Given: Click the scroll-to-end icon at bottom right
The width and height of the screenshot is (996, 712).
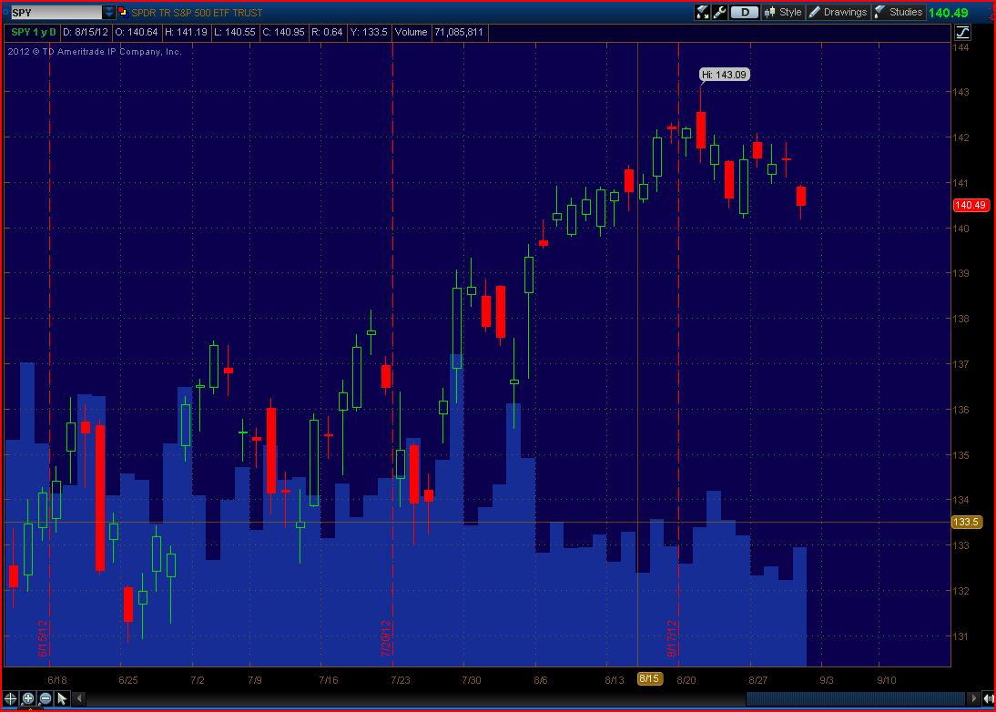Looking at the screenshot, I should pyautogui.click(x=989, y=698).
